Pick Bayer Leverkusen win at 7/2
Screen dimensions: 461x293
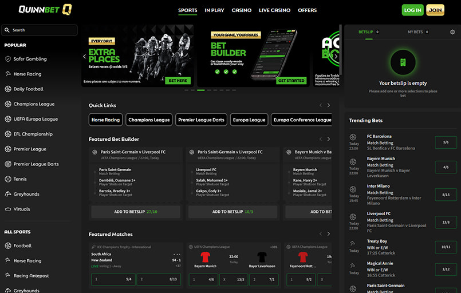[264, 279]
